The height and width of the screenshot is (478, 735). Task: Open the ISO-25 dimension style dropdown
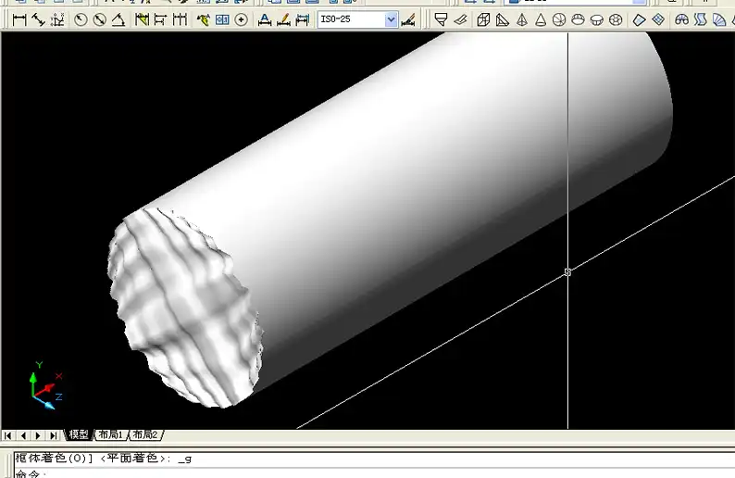click(391, 19)
